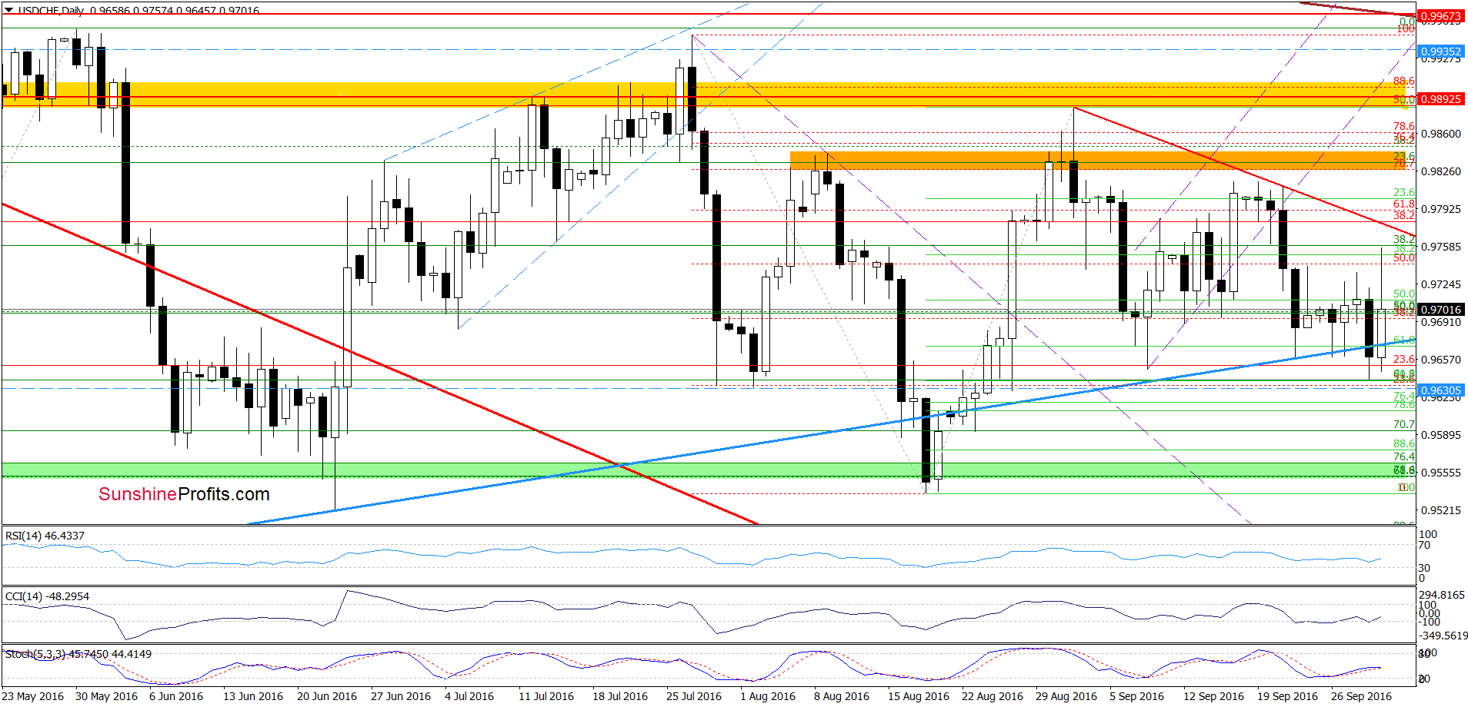Click the 0.98600 value on price axis
The width and height of the screenshot is (1468, 707).
click(x=1440, y=134)
